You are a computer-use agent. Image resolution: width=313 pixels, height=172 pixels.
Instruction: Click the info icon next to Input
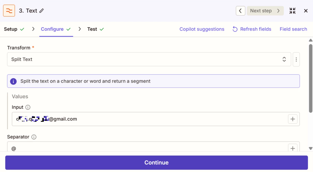tap(28, 107)
